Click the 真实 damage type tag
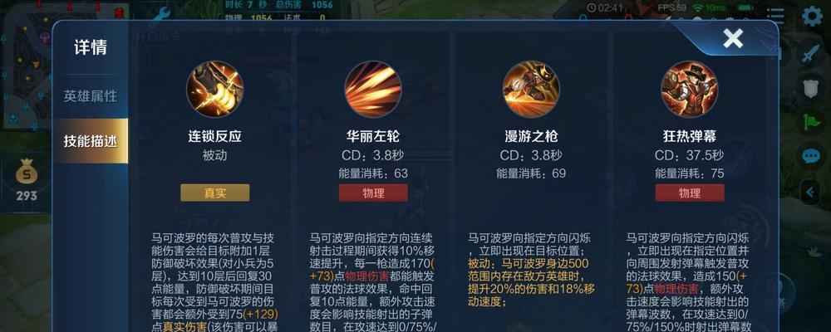This screenshot has width=831, height=332. 215,193
